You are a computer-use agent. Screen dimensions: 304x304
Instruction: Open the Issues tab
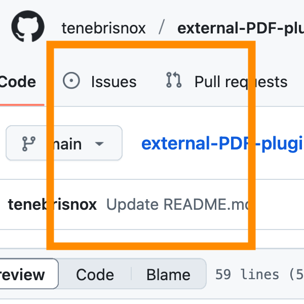tap(113, 82)
